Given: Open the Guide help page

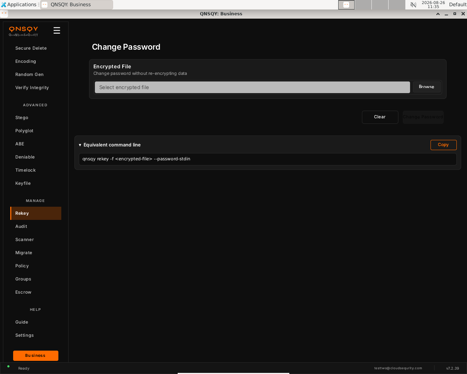Looking at the screenshot, I should tap(36, 322).
